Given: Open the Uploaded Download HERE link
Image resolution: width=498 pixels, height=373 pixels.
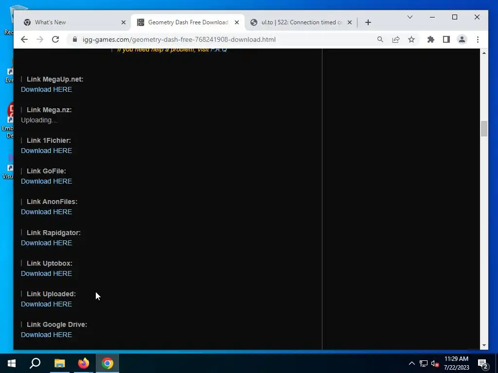Looking at the screenshot, I should point(46,304).
